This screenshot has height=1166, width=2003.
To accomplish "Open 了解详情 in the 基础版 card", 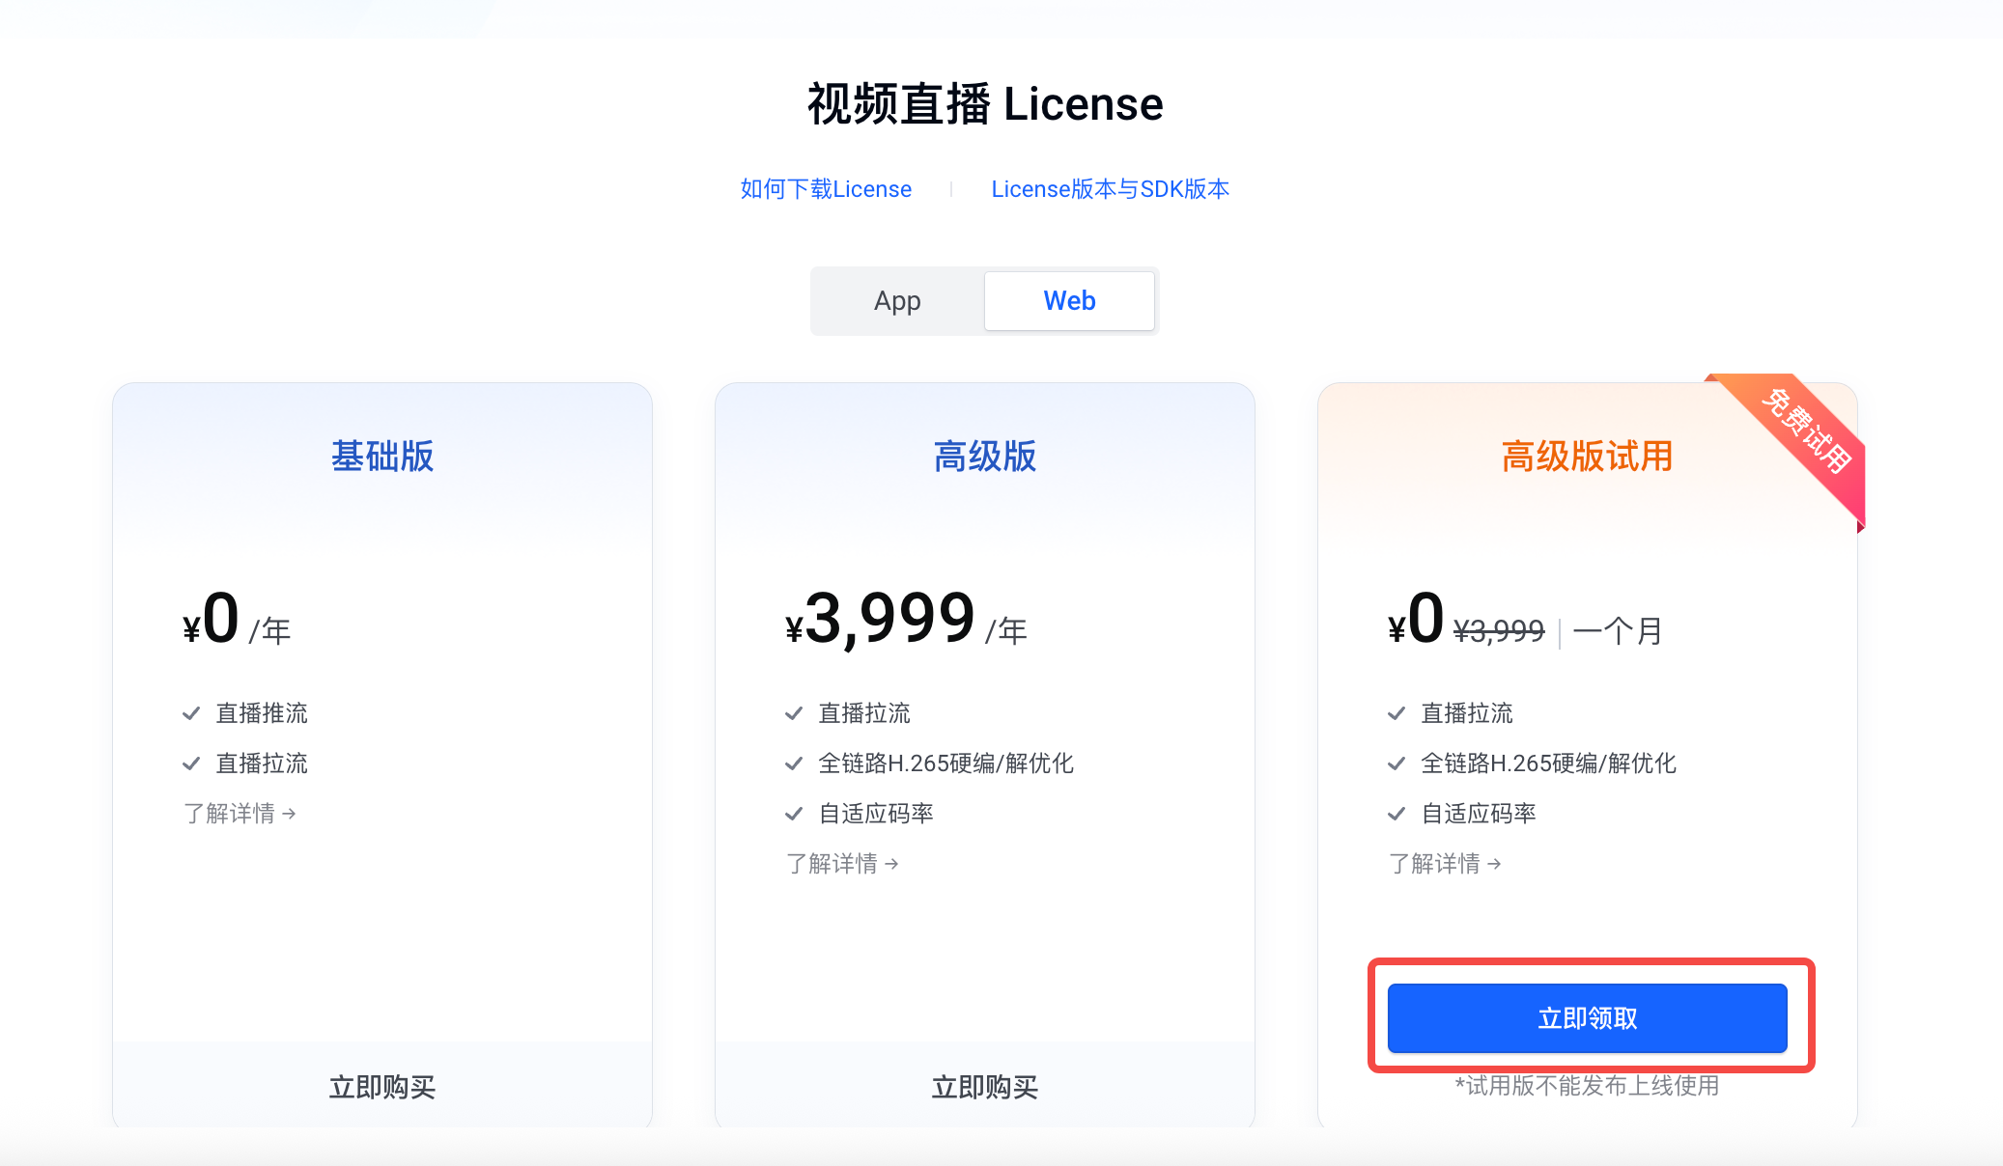I will tap(240, 814).
